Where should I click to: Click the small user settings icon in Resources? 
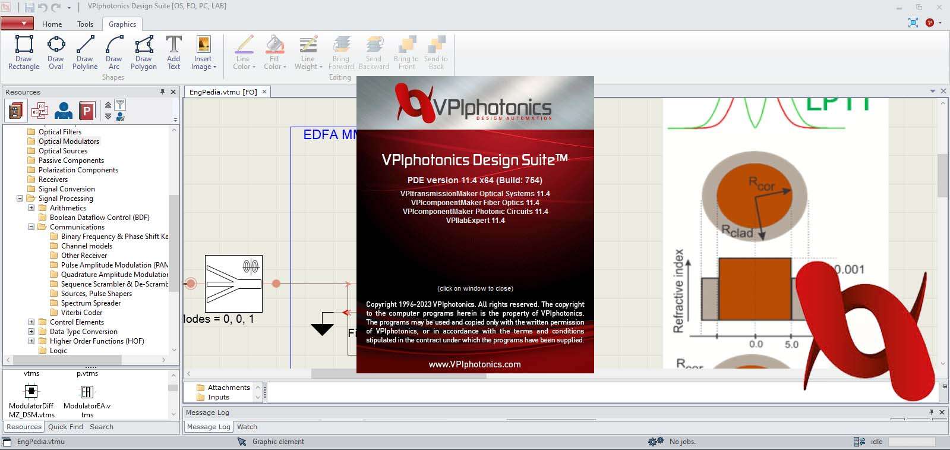tap(120, 117)
